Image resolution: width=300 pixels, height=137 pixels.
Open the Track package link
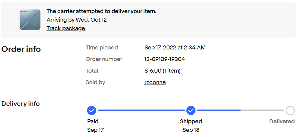(66, 28)
